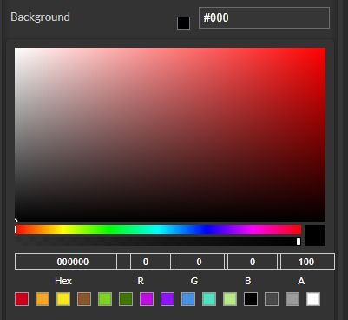
Task: Select the blue preset swatch
Action: click(x=188, y=299)
